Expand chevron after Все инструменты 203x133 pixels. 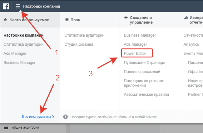(x=53, y=117)
